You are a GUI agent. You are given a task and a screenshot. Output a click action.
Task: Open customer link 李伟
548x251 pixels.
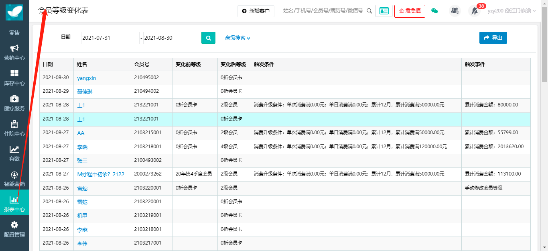click(x=82, y=243)
